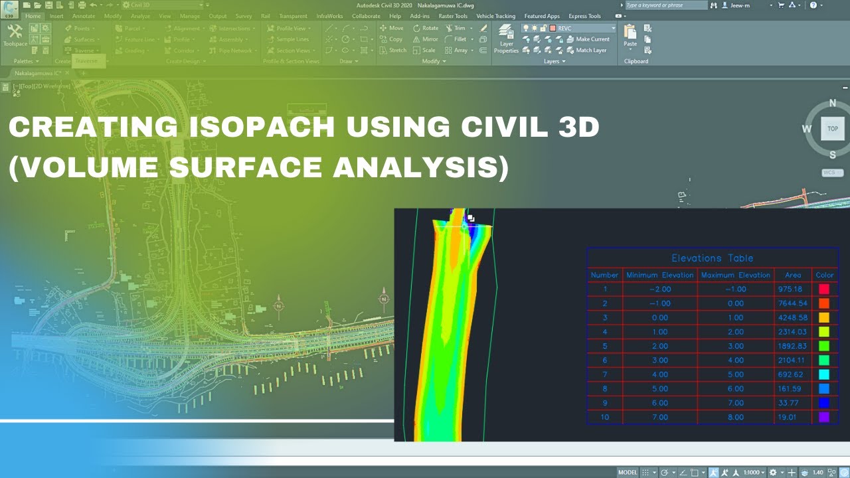Toggle object snap in status bar
Image resolution: width=850 pixels, height=478 pixels.
click(x=695, y=473)
